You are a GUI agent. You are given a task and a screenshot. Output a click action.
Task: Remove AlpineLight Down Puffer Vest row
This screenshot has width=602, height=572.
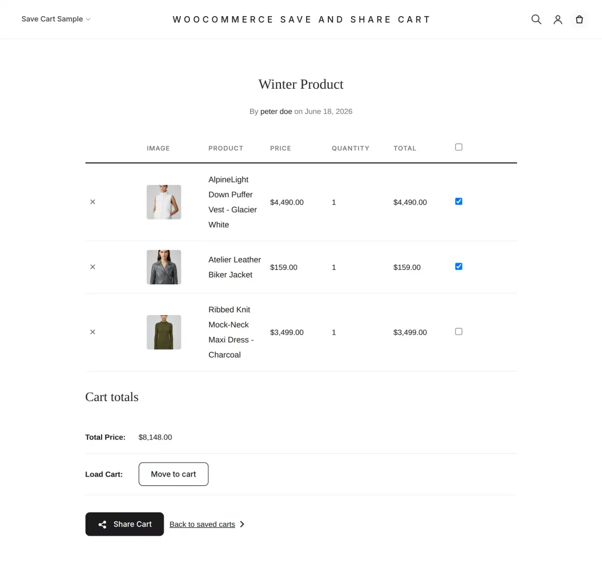point(93,202)
